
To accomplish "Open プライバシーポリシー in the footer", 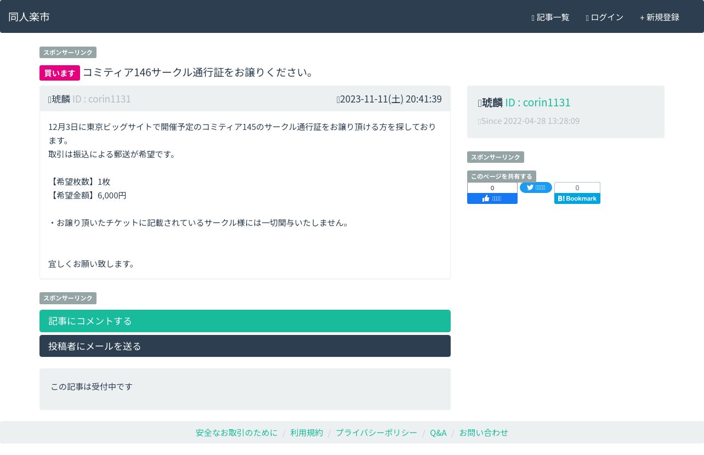I will (x=377, y=433).
